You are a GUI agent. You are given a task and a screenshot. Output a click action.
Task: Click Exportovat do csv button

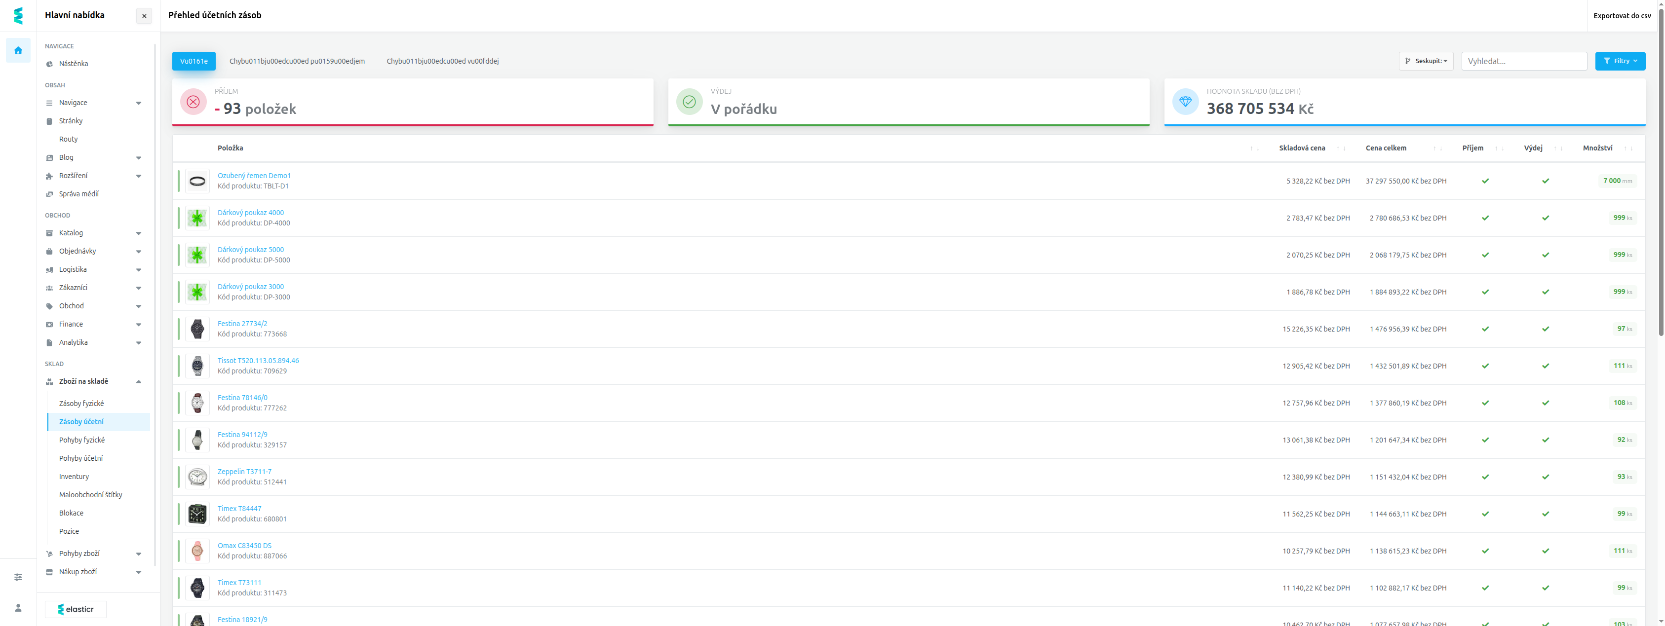(x=1622, y=15)
